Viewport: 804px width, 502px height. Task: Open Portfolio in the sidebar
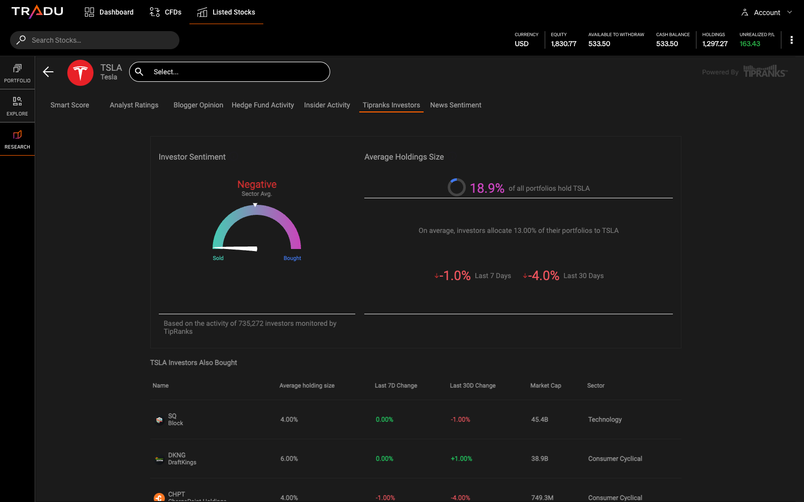pos(18,73)
